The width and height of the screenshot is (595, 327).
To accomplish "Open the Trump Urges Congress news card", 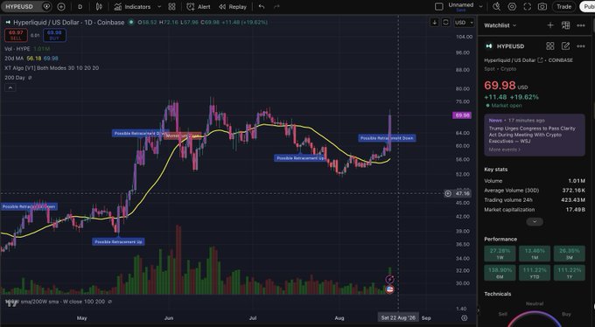I will click(535, 135).
